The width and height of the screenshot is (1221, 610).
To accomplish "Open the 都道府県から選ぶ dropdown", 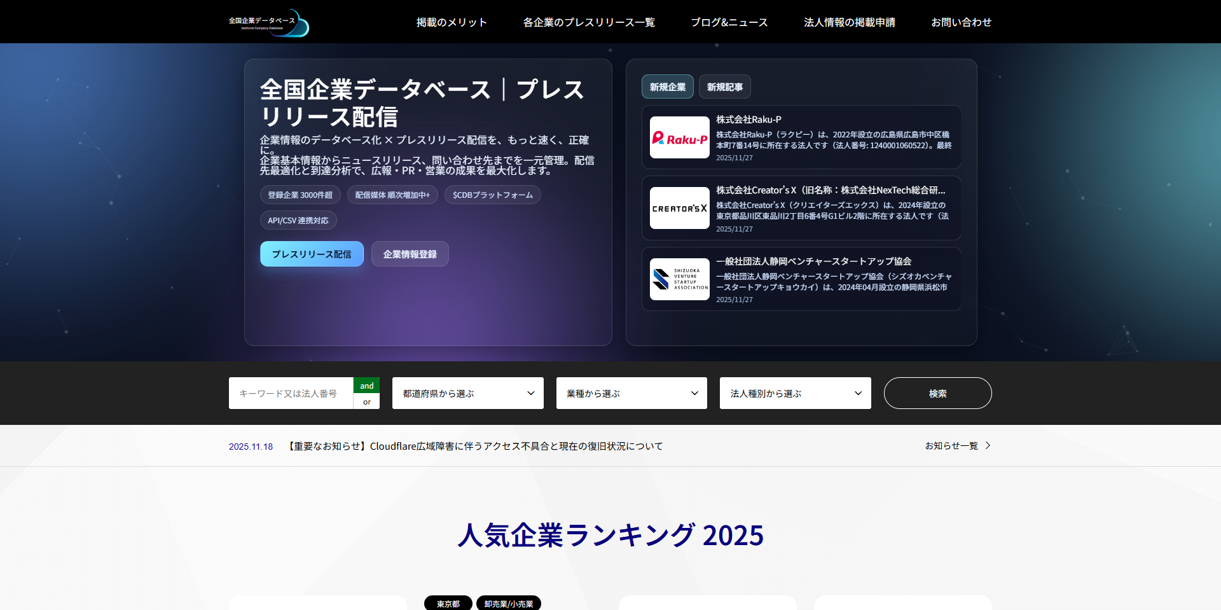I will pos(467,393).
